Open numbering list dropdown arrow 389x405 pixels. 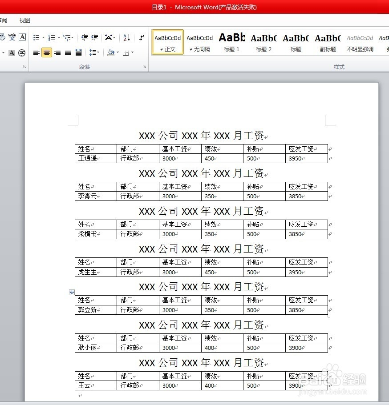(59, 38)
